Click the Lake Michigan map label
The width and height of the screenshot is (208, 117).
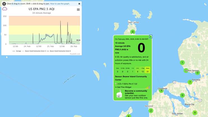[69, 79]
